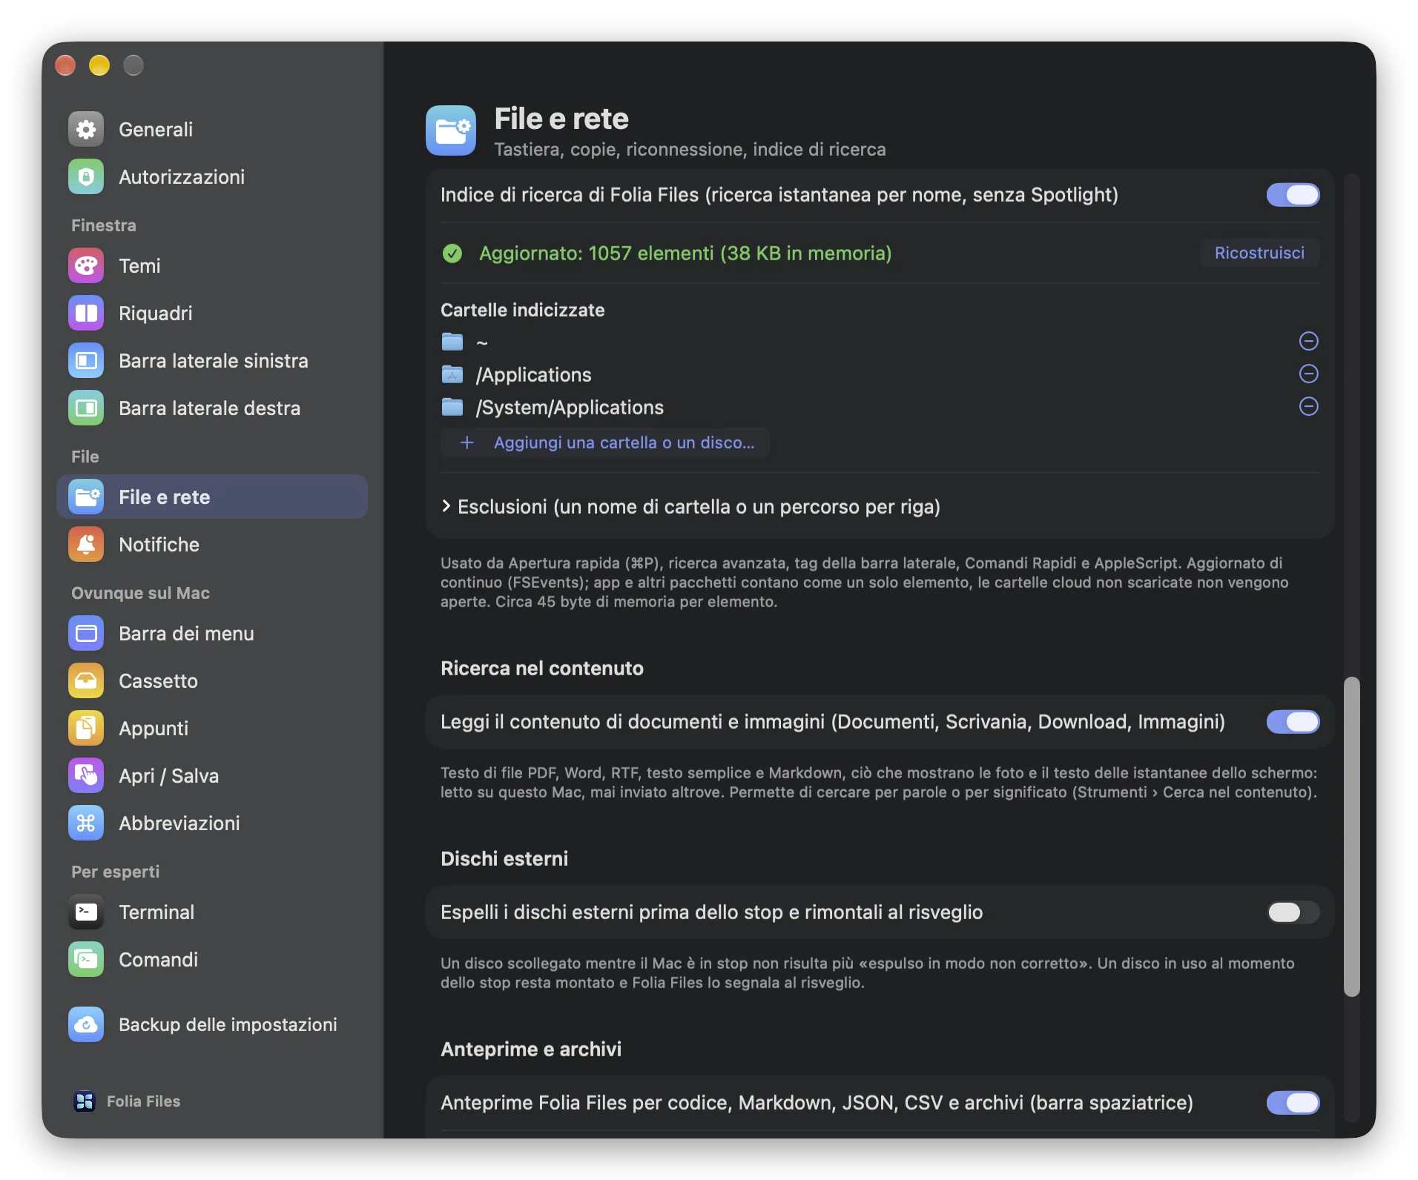Select the Riquadri panes icon

(86, 314)
